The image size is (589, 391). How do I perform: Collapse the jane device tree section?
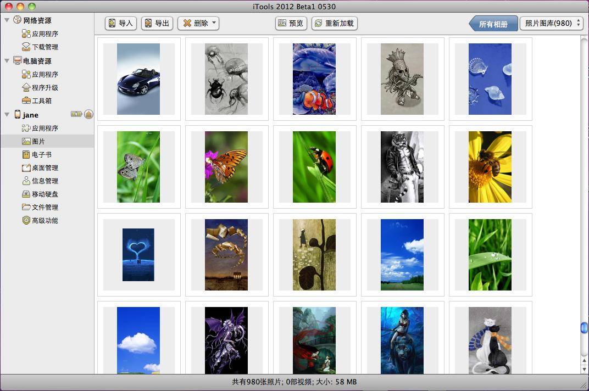pos(5,115)
